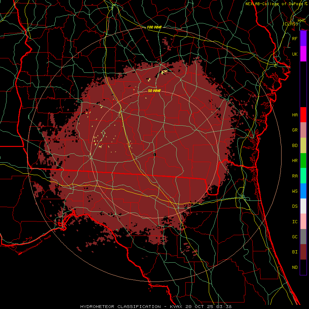Click the WS blue legend color swatch

(x=303, y=191)
